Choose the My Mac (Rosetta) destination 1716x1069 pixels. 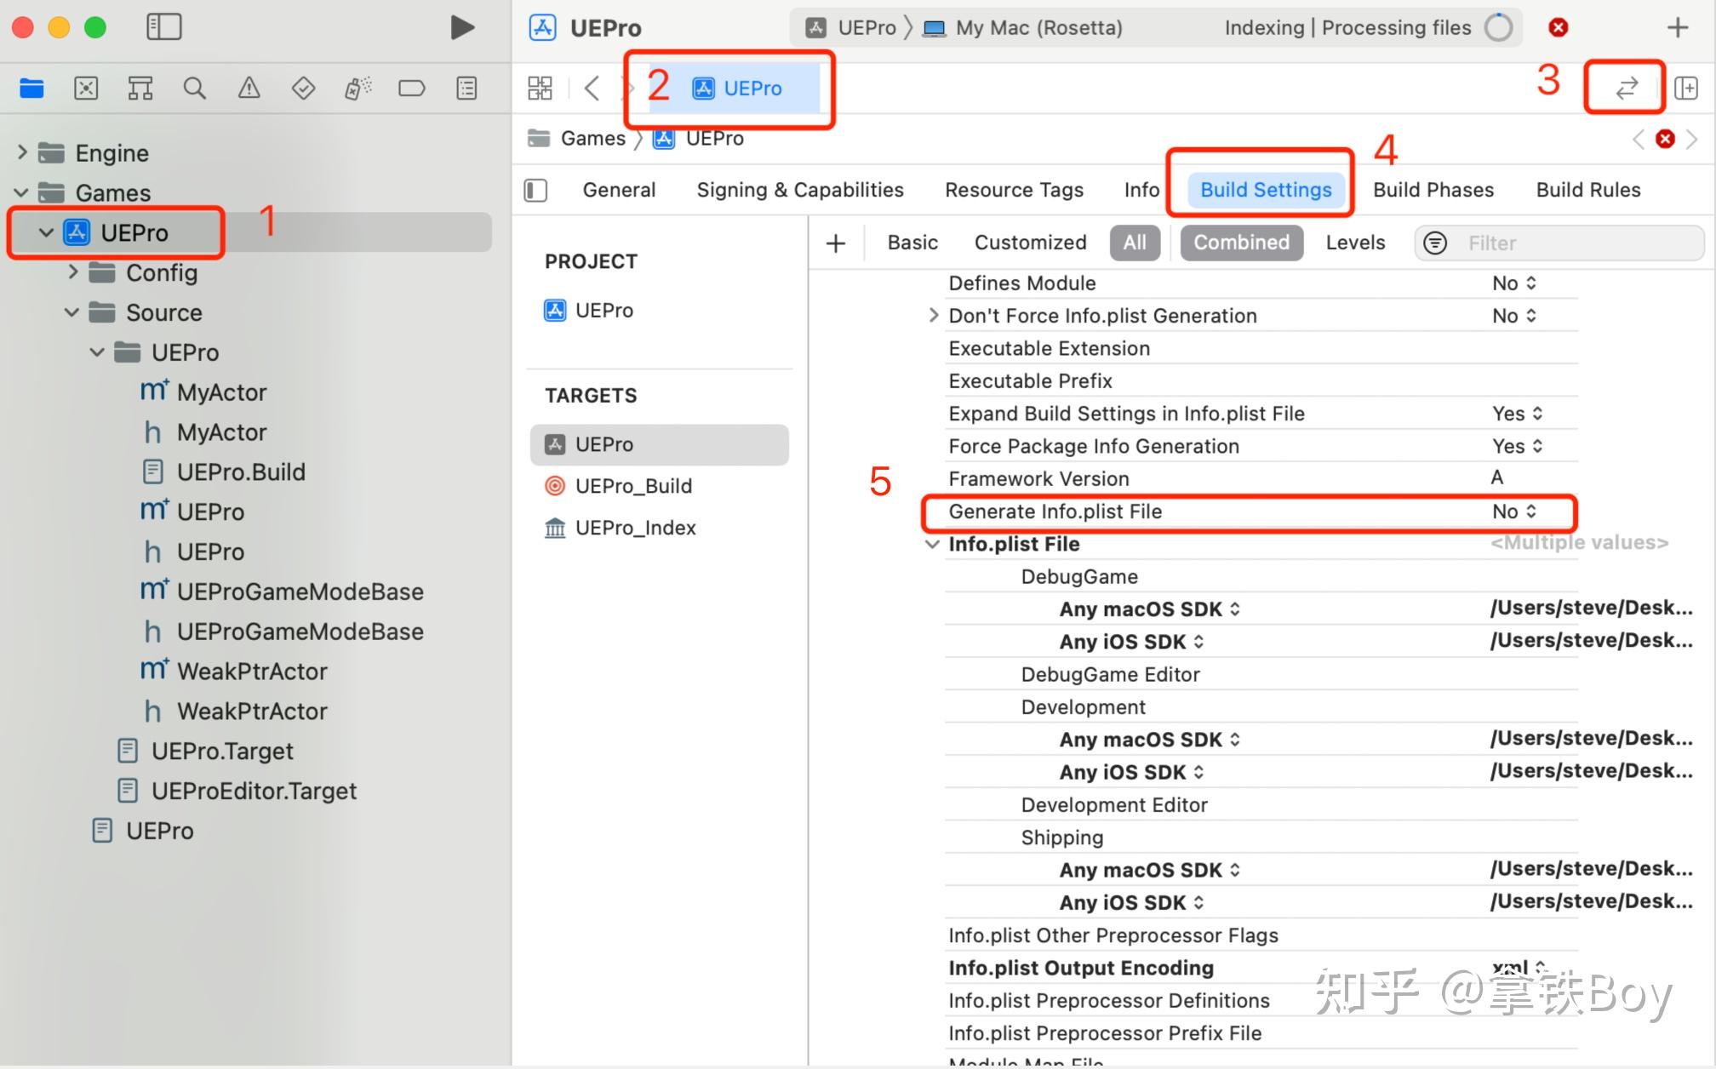1023,28
